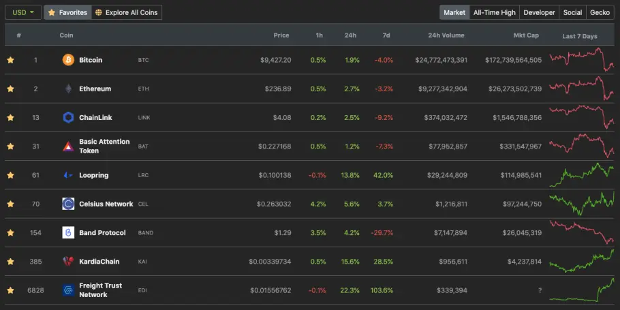620x310 pixels.
Task: Click Band Protocol's 7-day sparkline
Action: pyautogui.click(x=582, y=232)
